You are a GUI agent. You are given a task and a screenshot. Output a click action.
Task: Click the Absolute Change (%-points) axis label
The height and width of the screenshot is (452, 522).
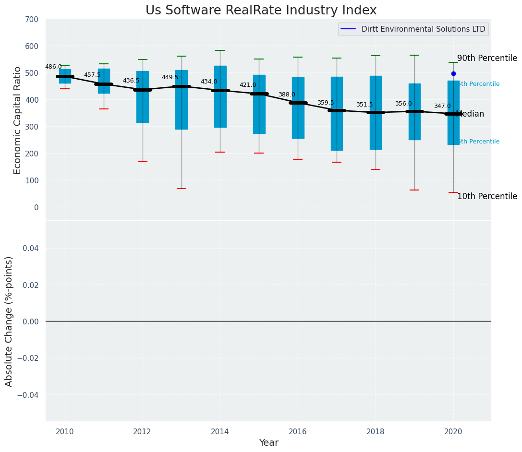9,321
